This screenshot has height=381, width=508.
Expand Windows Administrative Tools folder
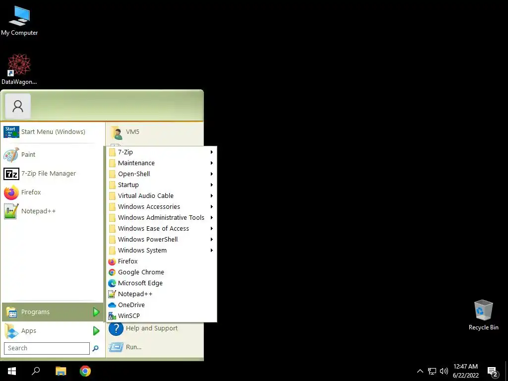click(x=161, y=218)
